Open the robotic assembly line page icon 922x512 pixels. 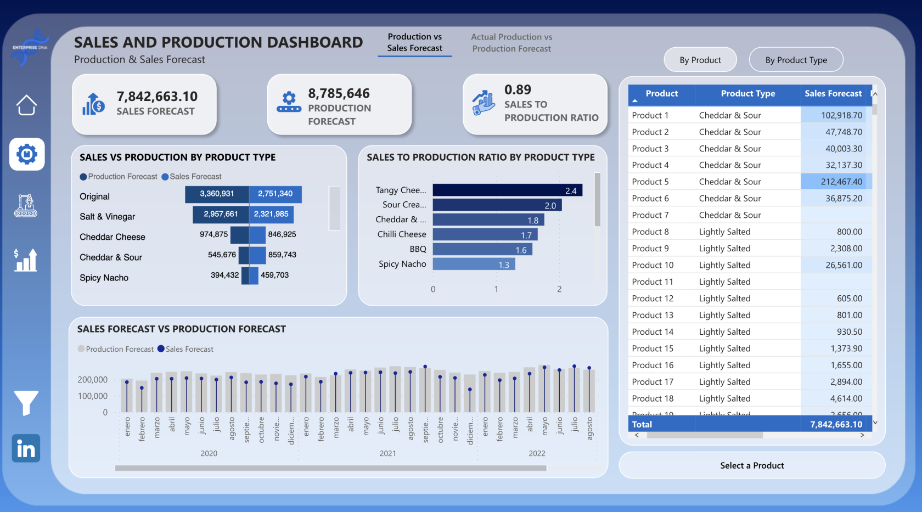[x=26, y=206]
